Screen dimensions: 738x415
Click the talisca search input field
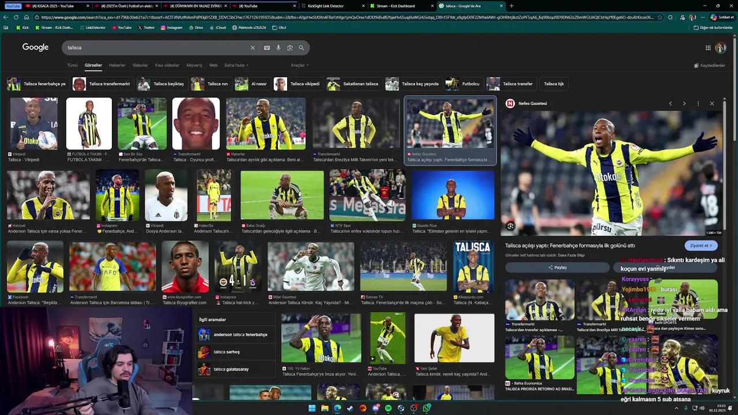156,48
